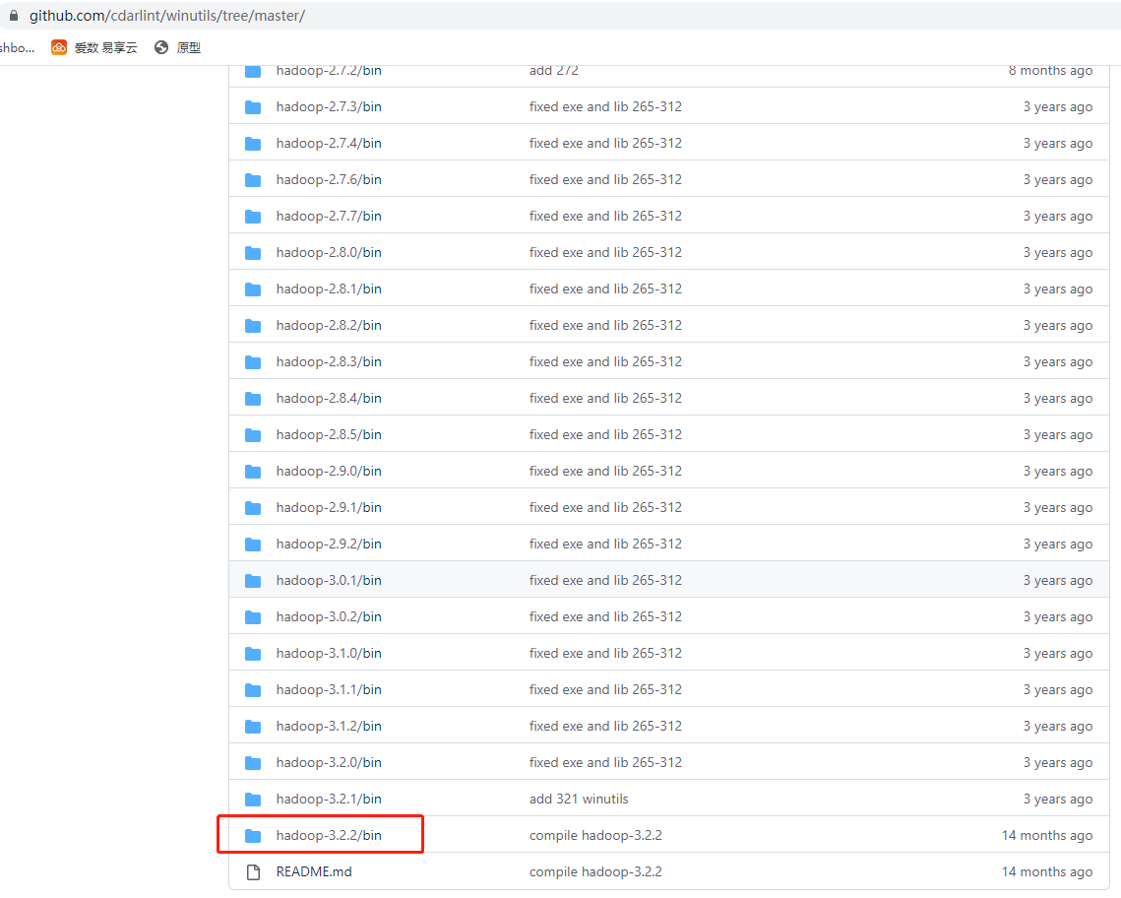Open the hadoop-2.8.0/bin folder link
Image resolution: width=1121 pixels, height=898 pixels.
[329, 252]
